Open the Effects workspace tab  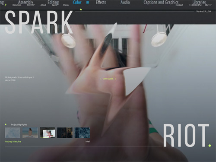[x=101, y=2]
